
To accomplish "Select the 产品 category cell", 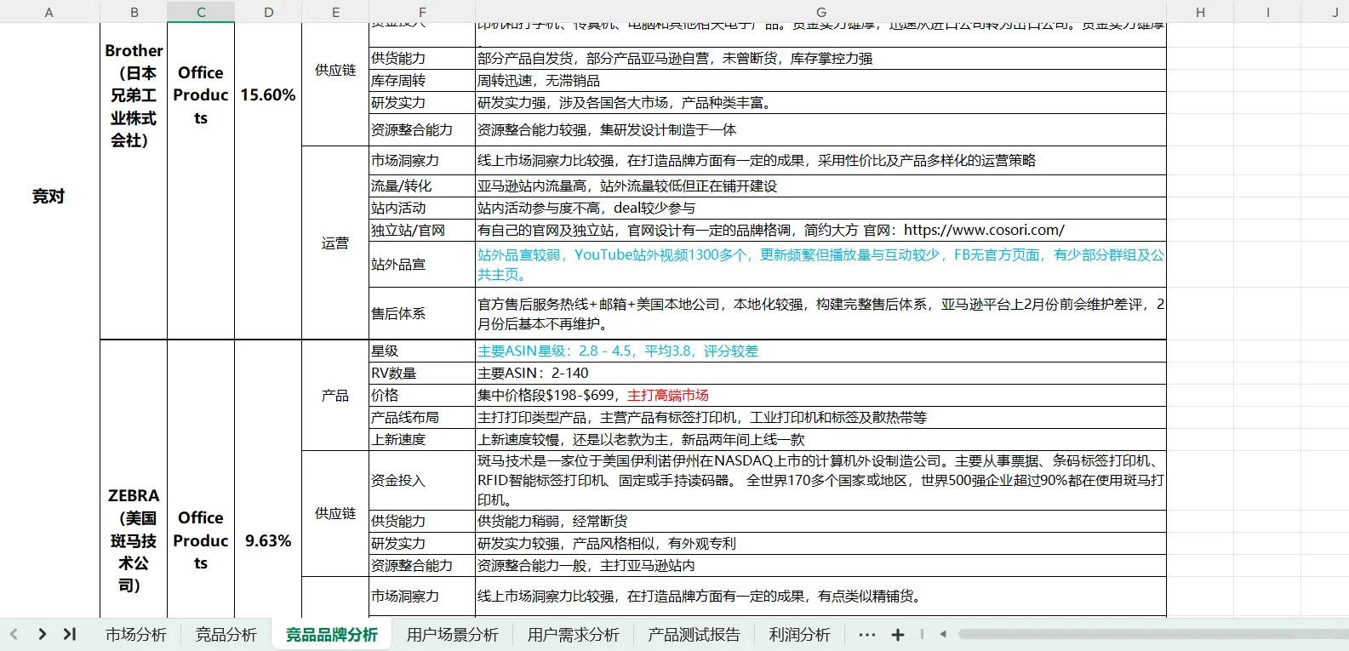I will point(335,396).
